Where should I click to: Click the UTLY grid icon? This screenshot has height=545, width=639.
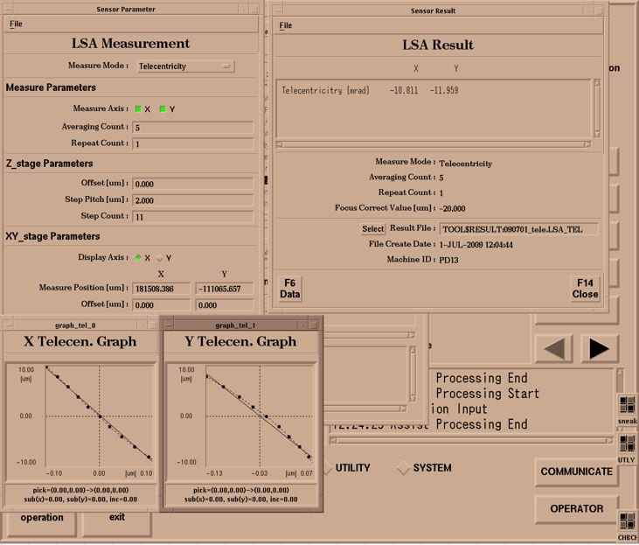click(x=627, y=444)
